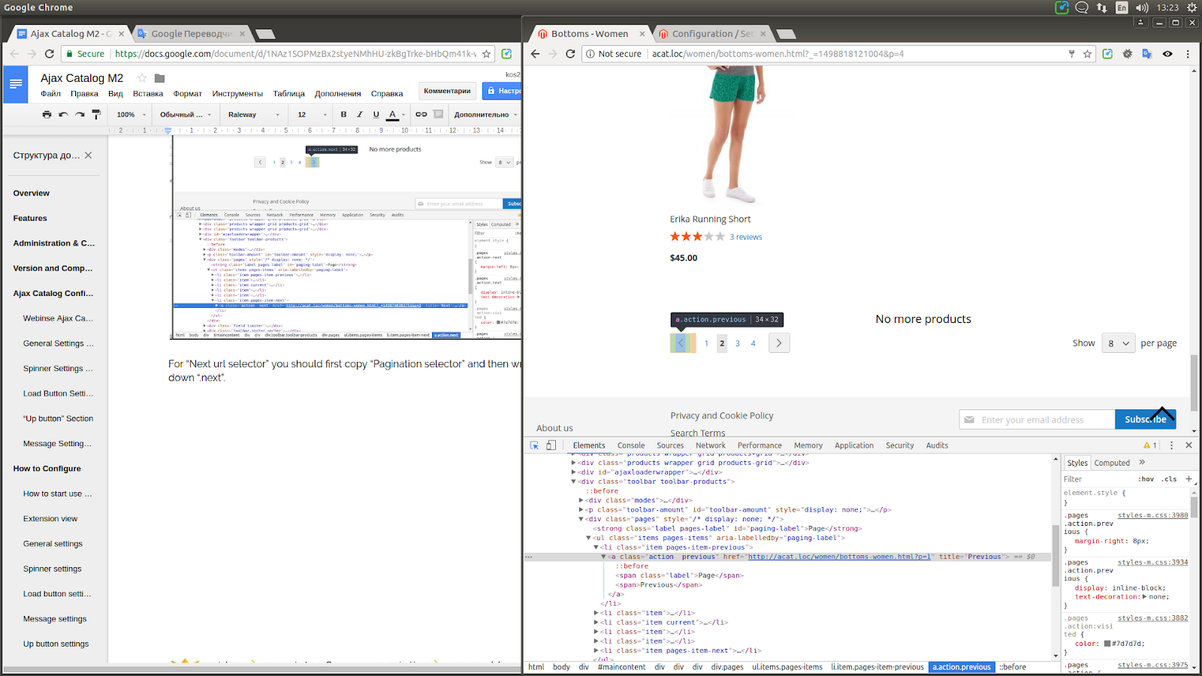This screenshot has width=1202, height=676.
Task: Click the redo arrow in Docs toolbar
Action: [80, 114]
